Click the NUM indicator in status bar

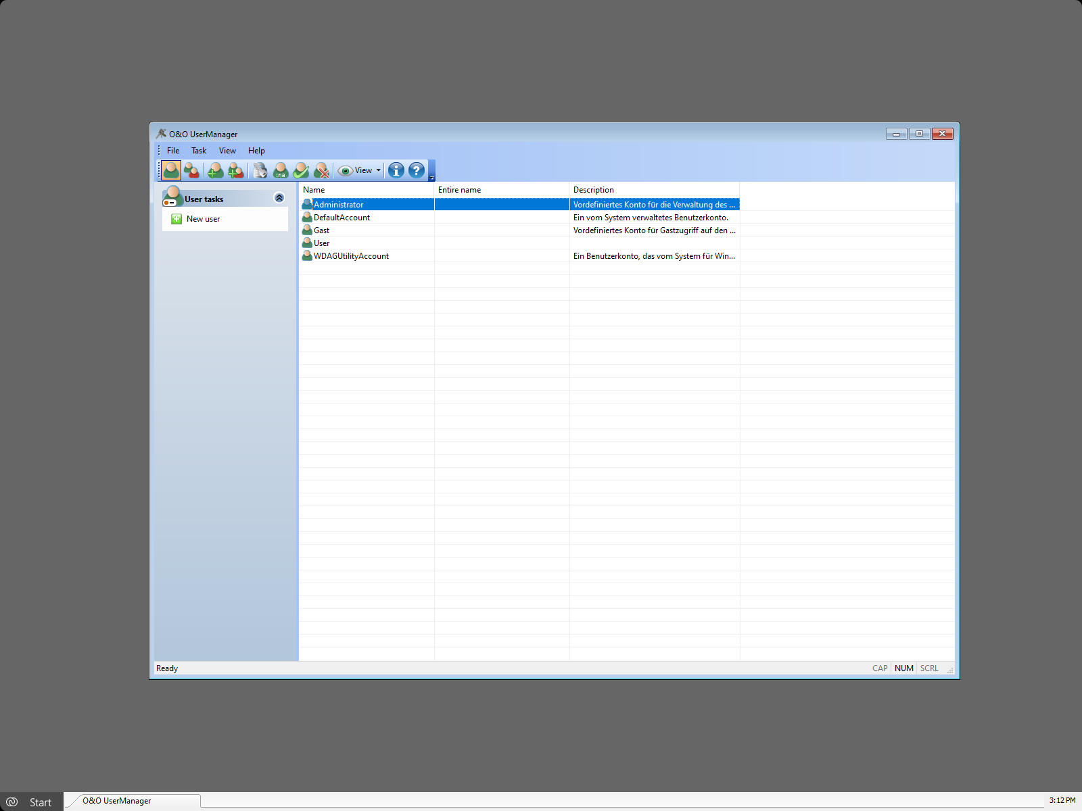coord(903,668)
